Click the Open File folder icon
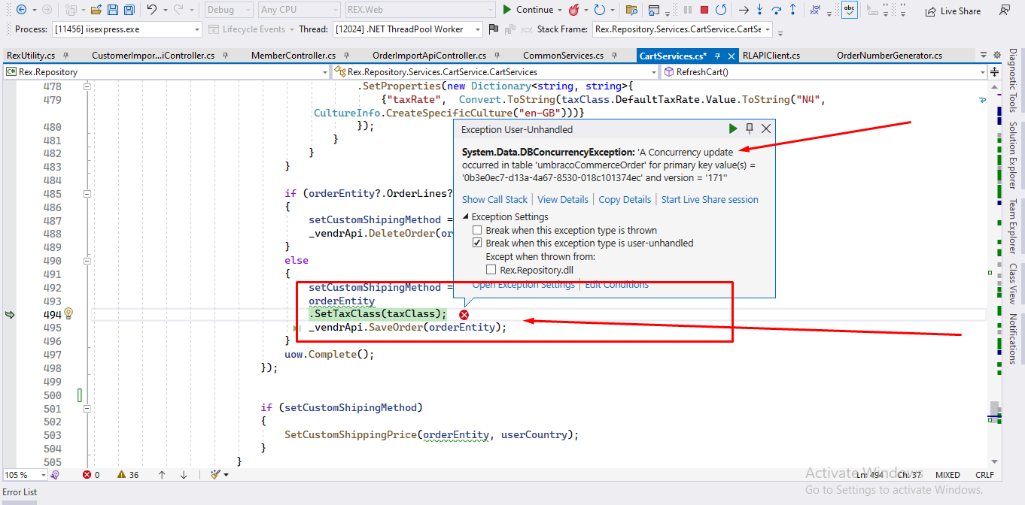The image size is (1025, 505). [96, 10]
